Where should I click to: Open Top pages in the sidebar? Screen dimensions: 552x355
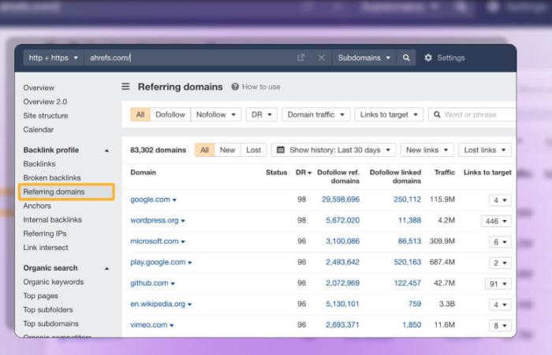click(x=40, y=296)
